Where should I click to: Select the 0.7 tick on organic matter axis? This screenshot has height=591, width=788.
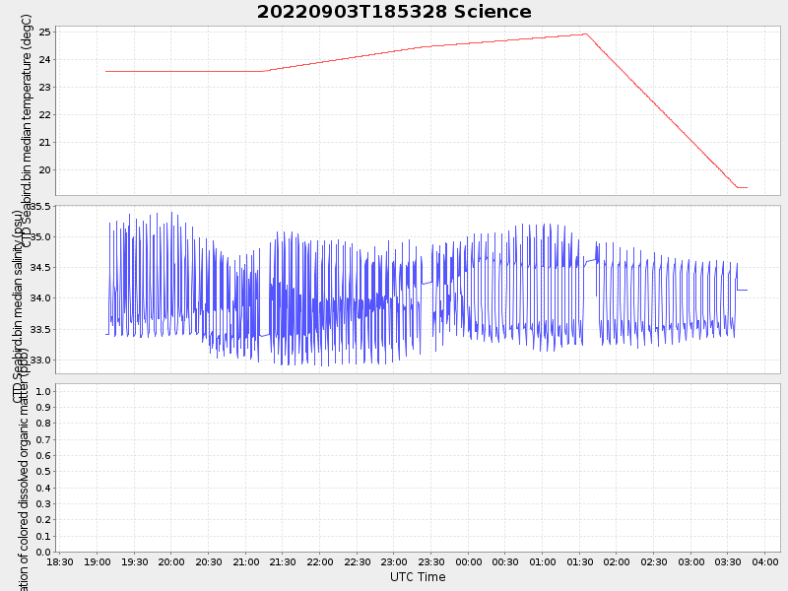43,439
